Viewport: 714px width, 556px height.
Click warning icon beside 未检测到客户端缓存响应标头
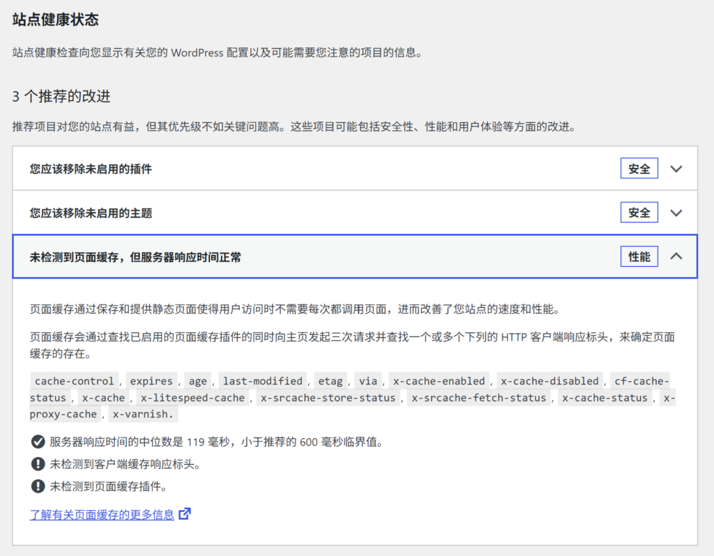tap(38, 464)
